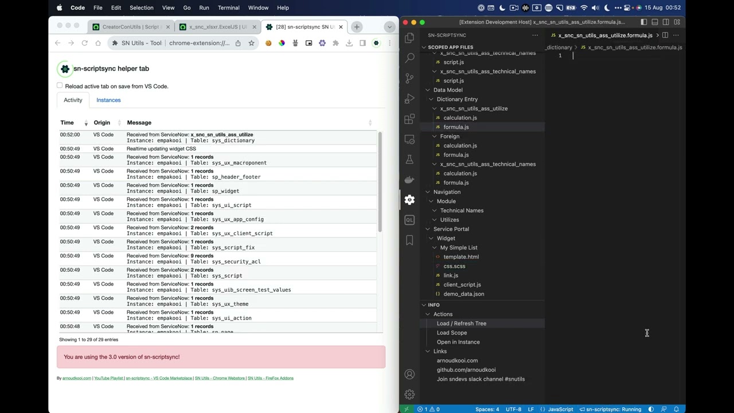Open the Selection menu in the menu bar
Image resolution: width=734 pixels, height=413 pixels.
[x=141, y=7]
